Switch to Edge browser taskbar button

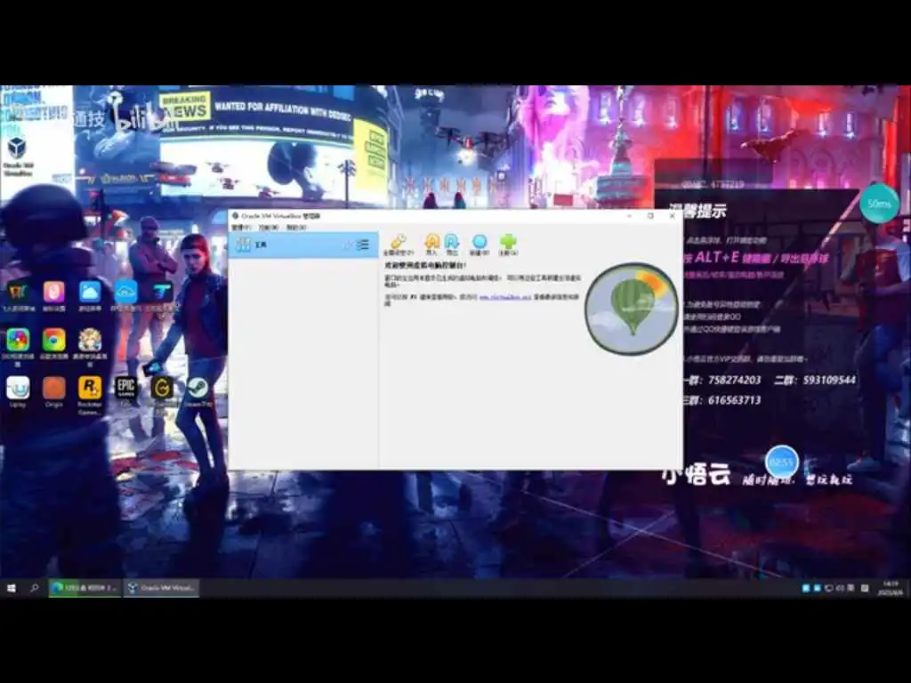click(85, 589)
